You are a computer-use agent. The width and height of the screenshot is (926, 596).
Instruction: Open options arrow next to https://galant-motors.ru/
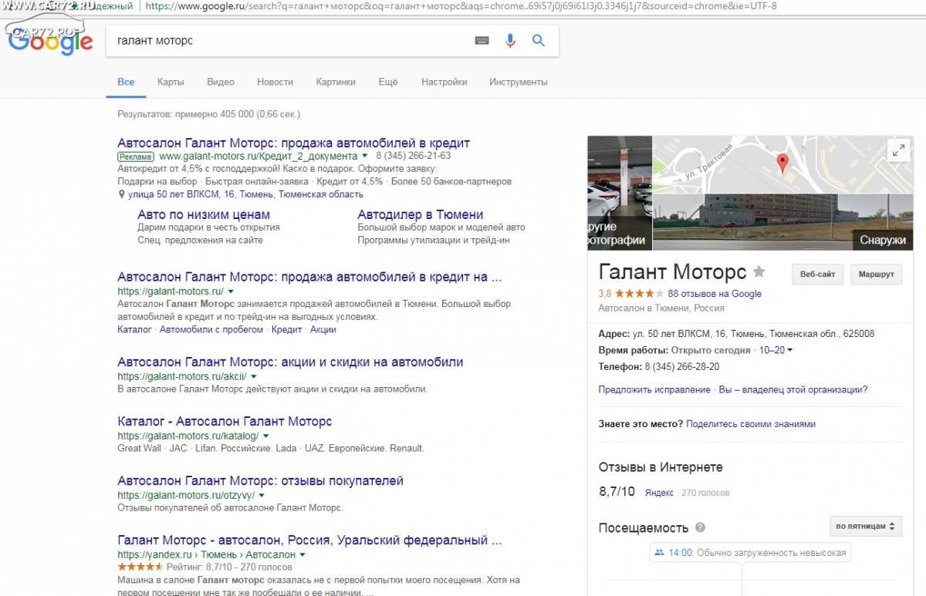pyautogui.click(x=231, y=291)
